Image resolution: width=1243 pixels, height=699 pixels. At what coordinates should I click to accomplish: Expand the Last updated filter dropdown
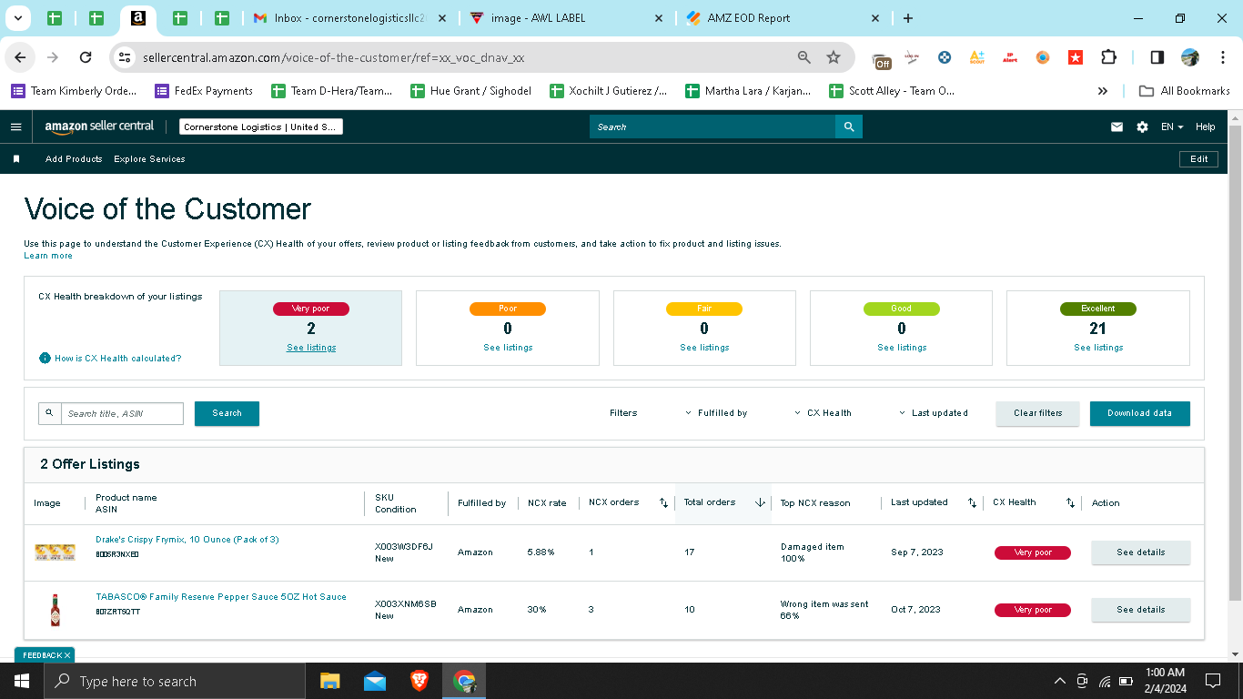[x=933, y=413]
